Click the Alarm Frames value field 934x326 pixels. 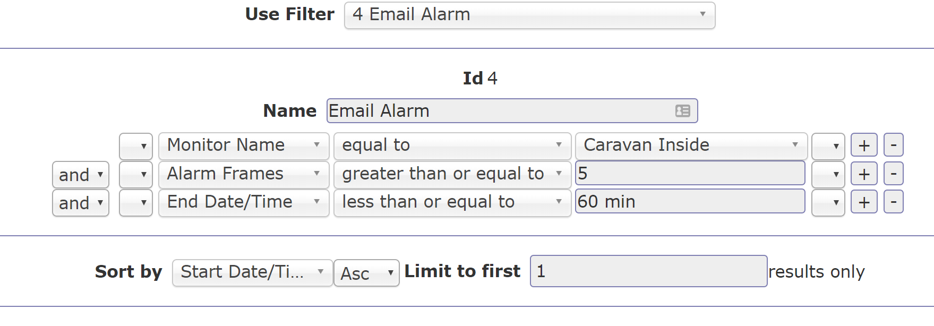[690, 173]
